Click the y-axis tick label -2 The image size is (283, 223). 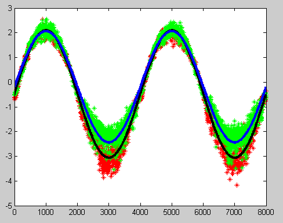9,132
